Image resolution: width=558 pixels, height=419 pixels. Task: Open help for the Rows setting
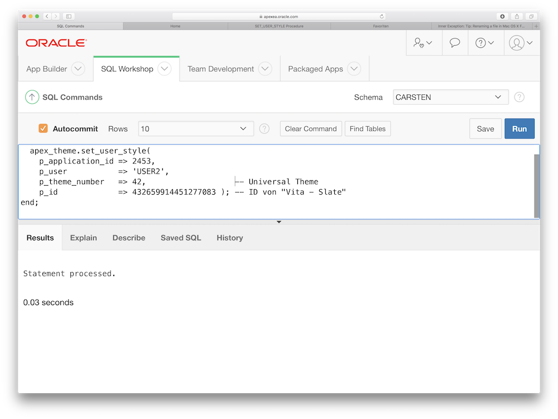click(x=264, y=128)
